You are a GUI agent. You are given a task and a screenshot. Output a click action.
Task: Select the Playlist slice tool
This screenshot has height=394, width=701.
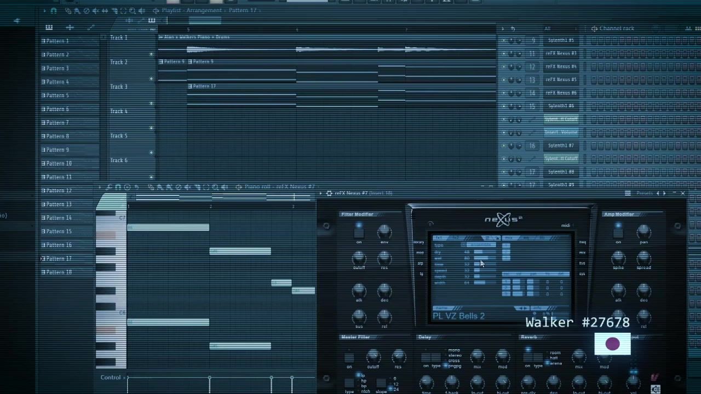click(114, 11)
